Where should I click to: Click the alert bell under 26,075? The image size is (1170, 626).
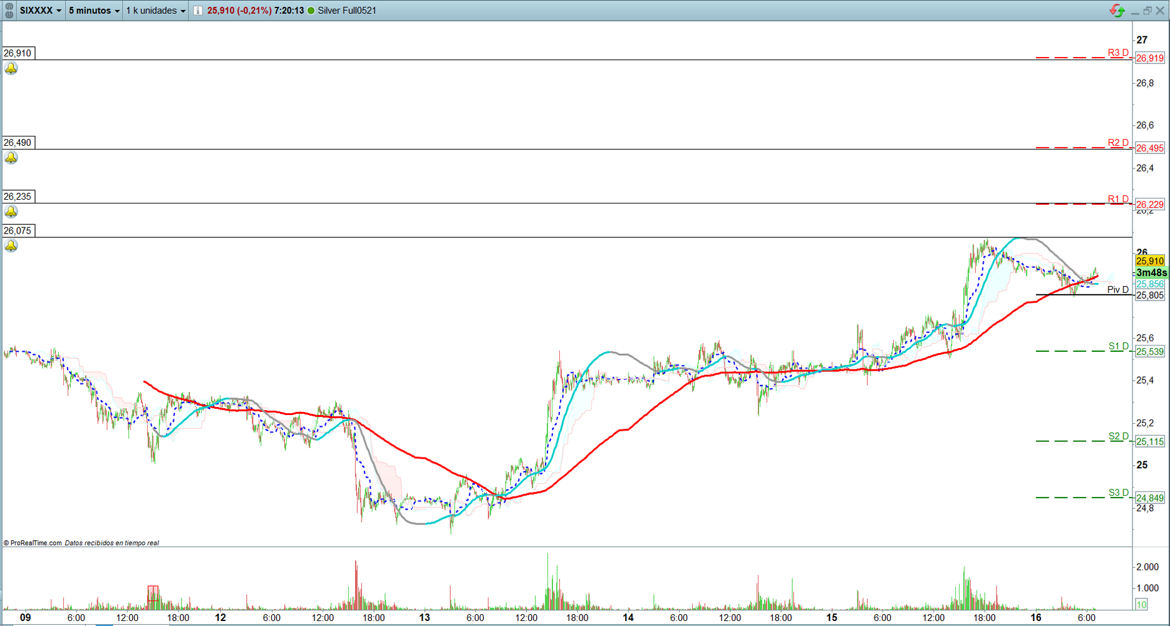click(11, 245)
